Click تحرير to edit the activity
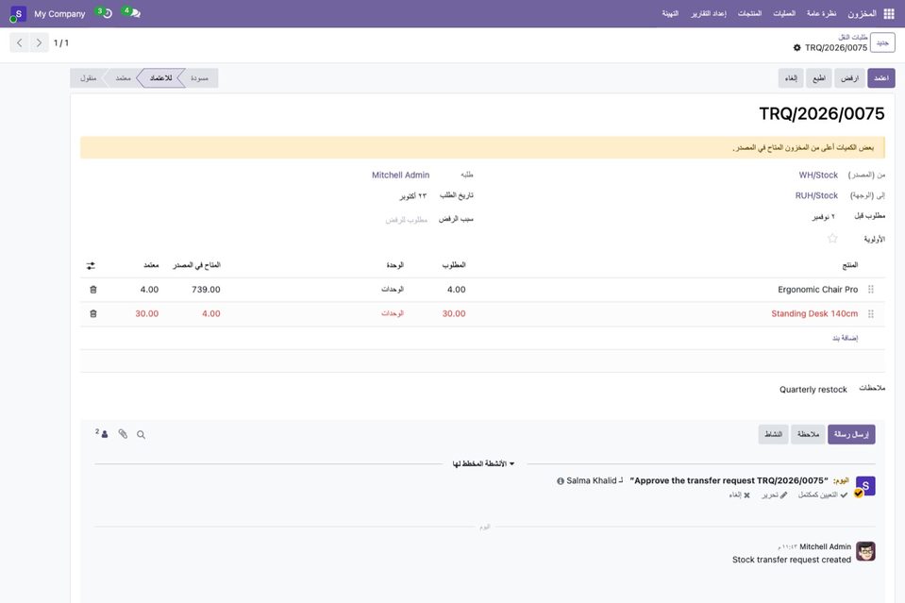Viewport: 905px width, 603px height. [x=774, y=495]
